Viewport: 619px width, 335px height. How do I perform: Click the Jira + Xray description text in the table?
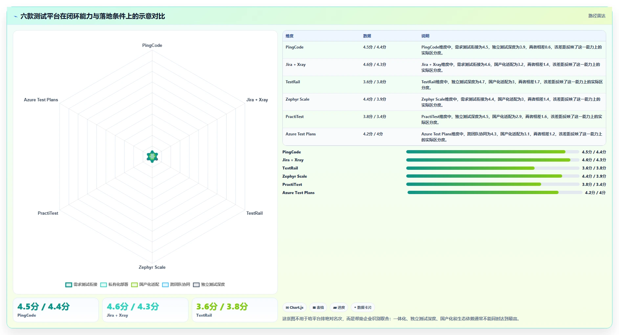pos(511,67)
